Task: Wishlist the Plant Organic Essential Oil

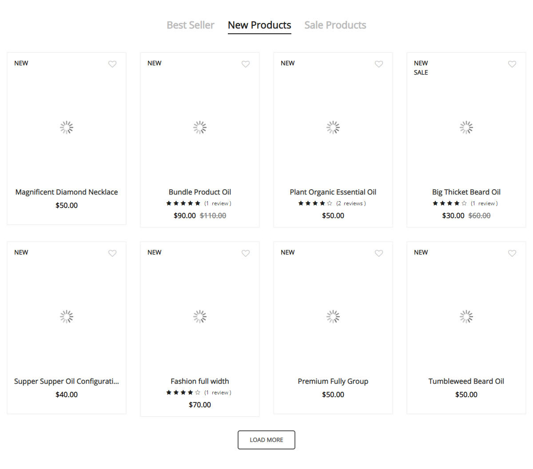Action: [x=379, y=64]
